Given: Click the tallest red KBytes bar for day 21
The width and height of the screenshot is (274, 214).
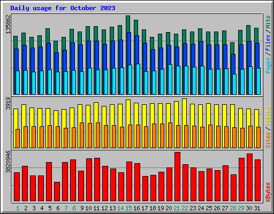Looking at the screenshot, I should (x=177, y=177).
